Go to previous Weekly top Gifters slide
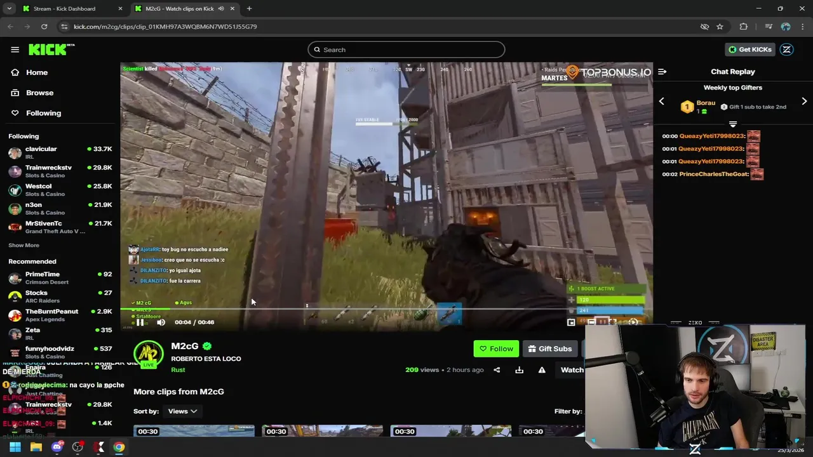 [x=661, y=102]
